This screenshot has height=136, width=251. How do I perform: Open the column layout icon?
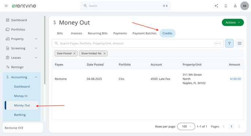(x=239, y=43)
